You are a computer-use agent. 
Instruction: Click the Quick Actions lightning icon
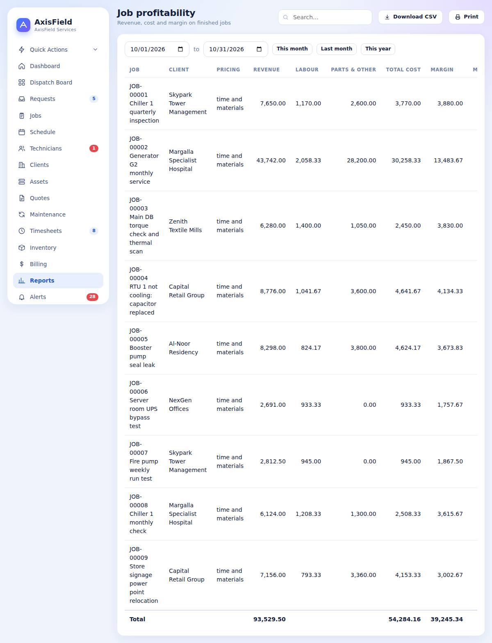[22, 50]
